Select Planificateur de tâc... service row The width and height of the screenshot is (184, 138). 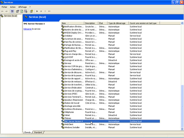[110, 48]
